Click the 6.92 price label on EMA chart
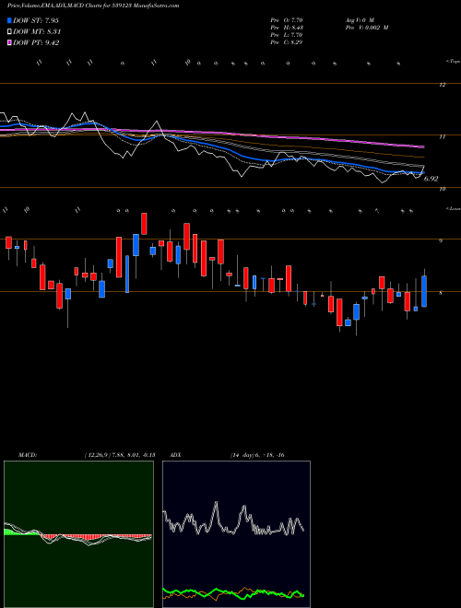 (x=431, y=179)
